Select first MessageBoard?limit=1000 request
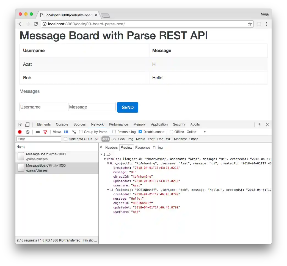 (x=57, y=157)
